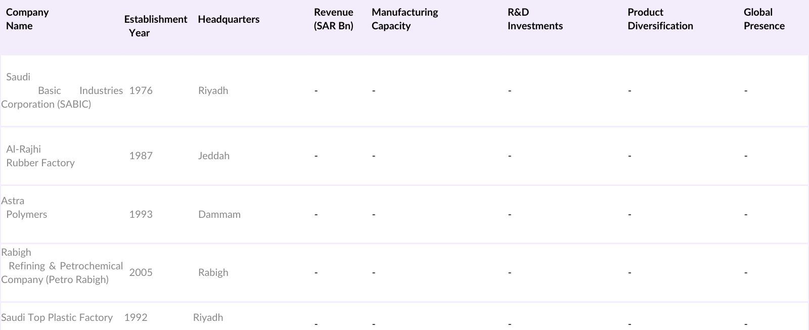This screenshot has height=330, width=809.
Task: Click establishment year 1987
Action: 141,156
